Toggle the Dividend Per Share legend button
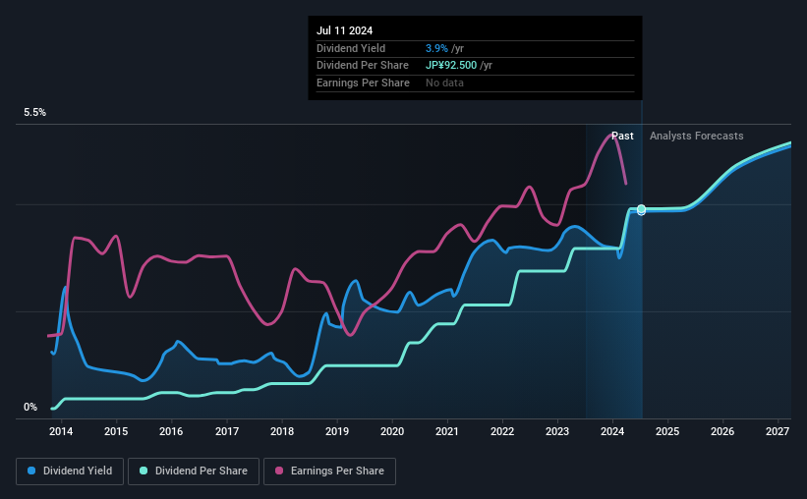The height and width of the screenshot is (499, 807). pyautogui.click(x=194, y=471)
